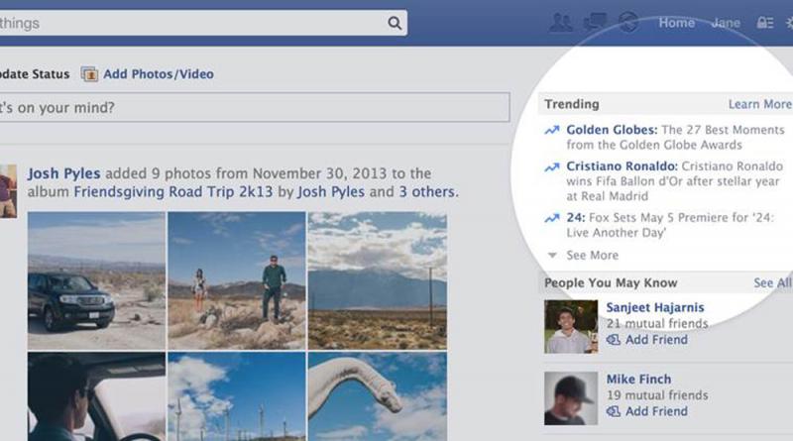Open Mike Finch's profile name

point(638,380)
